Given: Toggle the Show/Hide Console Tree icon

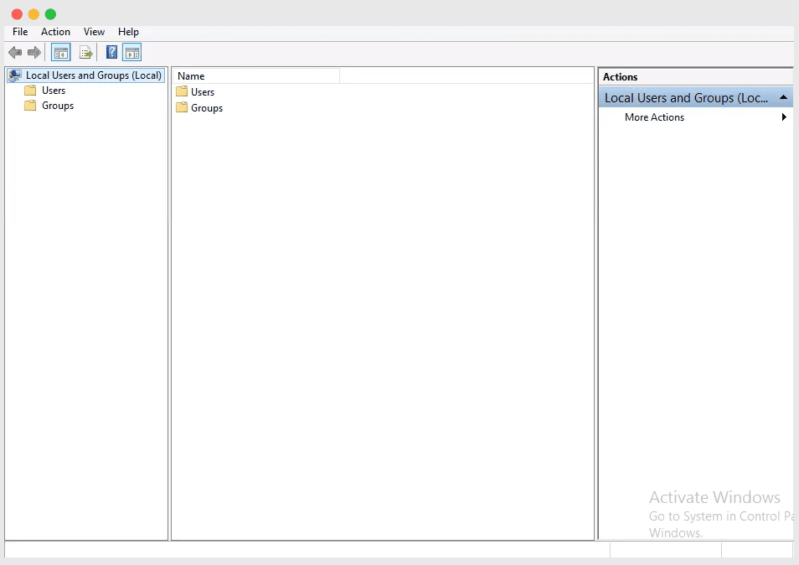Looking at the screenshot, I should (x=61, y=53).
